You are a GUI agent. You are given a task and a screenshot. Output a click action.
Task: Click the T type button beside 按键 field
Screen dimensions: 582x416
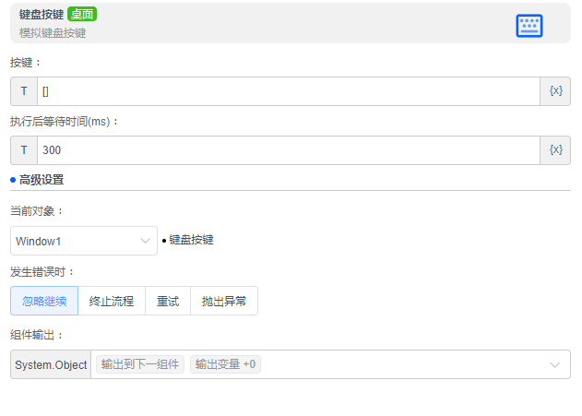[x=24, y=91]
